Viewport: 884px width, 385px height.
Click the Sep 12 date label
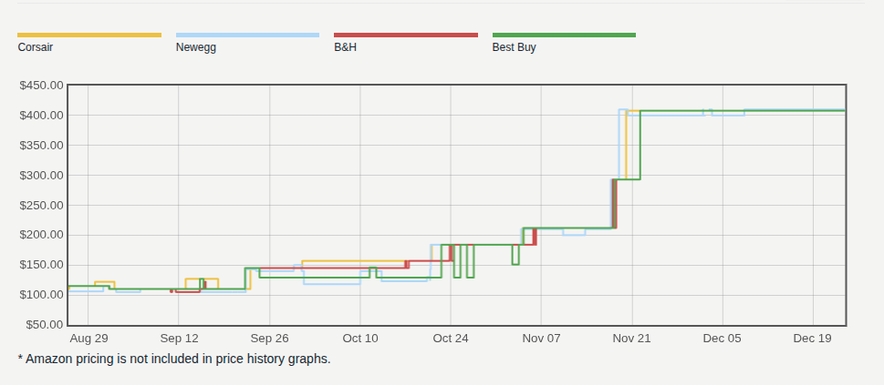[x=180, y=339]
